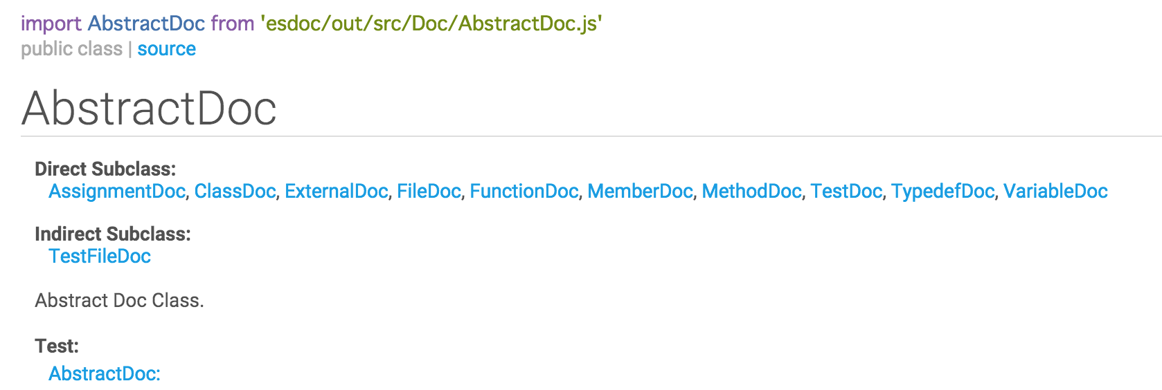Click the AbstractDoc name in the import statement
Screen dimensions: 1162x390
(146, 24)
